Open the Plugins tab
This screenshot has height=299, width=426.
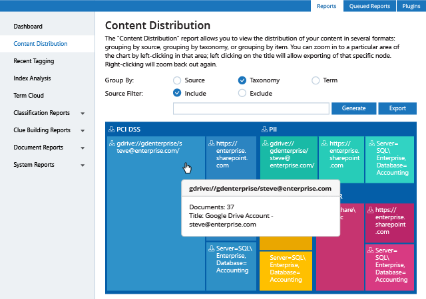point(411,6)
